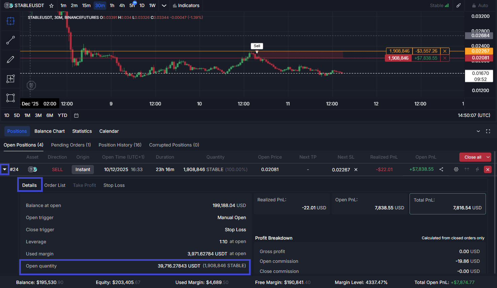Set chart range to 1D

coord(7,115)
